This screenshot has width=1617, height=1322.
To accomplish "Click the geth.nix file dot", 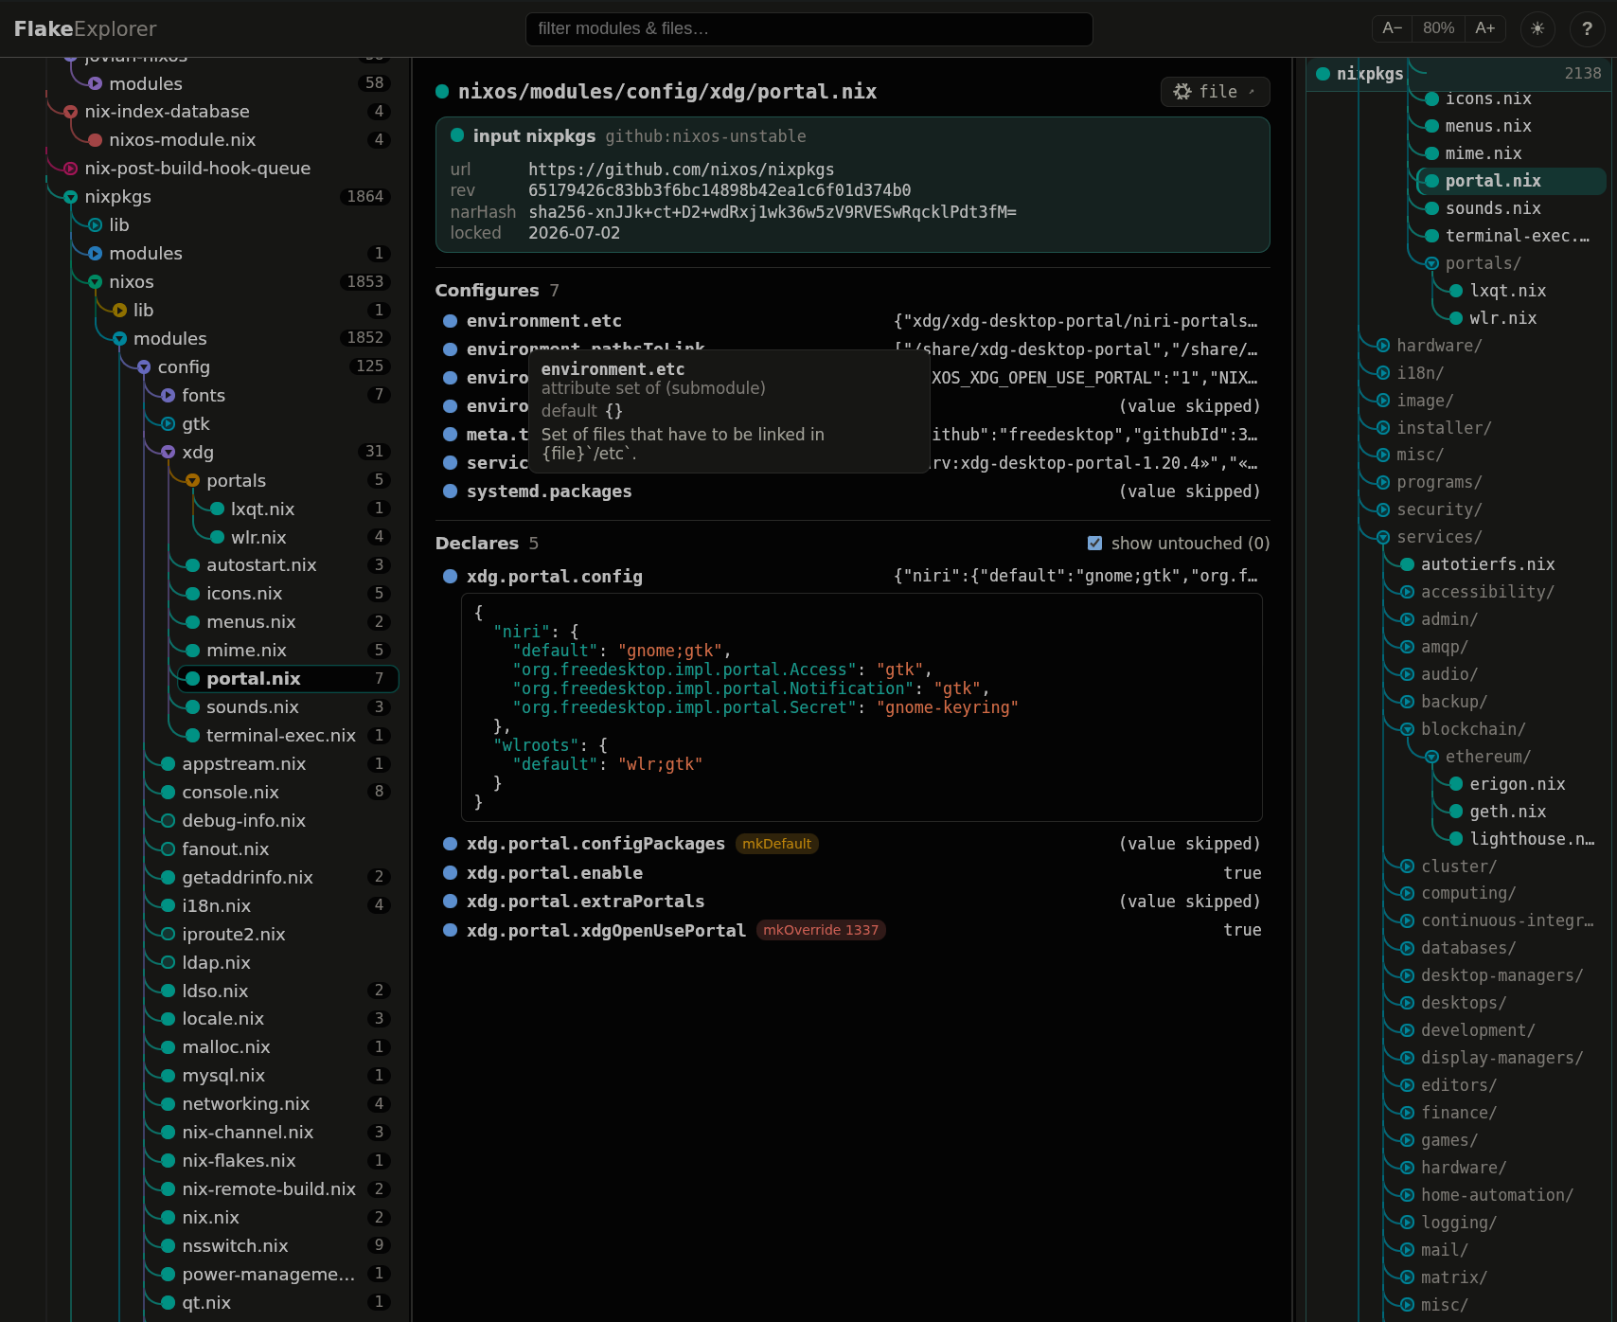I will pos(1456,812).
